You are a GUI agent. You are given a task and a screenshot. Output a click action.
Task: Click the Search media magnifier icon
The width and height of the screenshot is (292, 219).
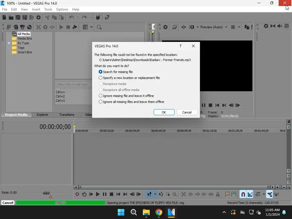pos(99,27)
